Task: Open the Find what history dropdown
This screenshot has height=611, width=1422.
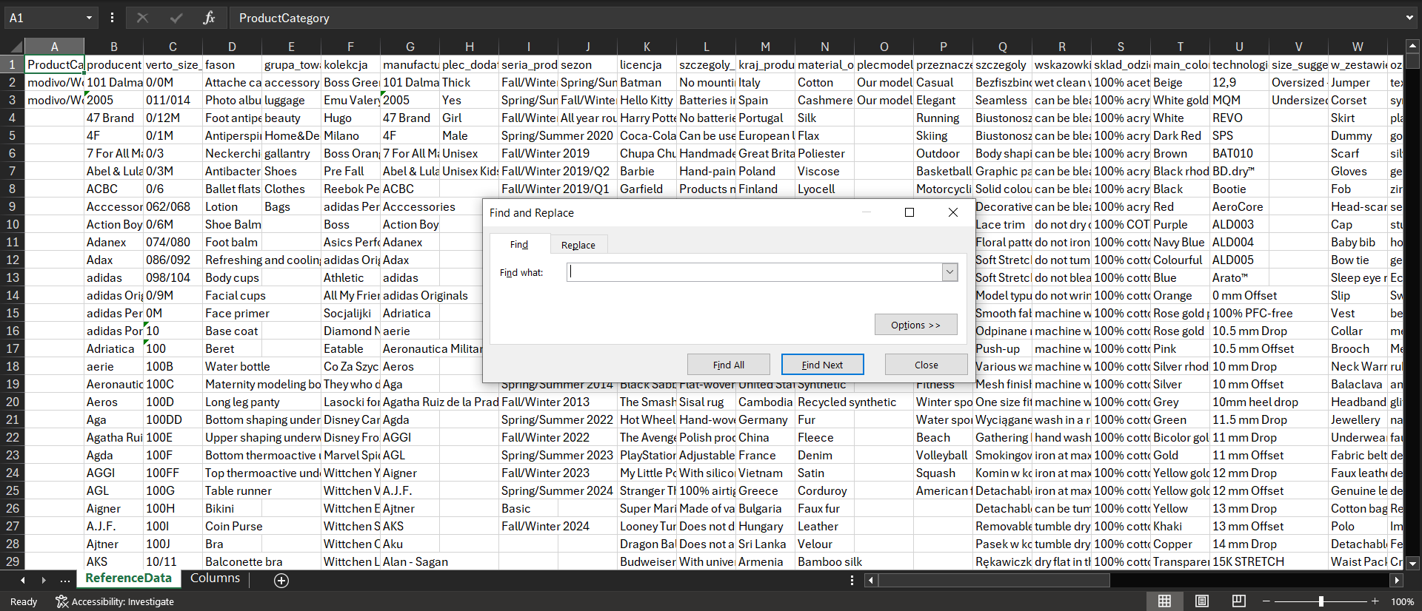Action: click(x=949, y=272)
